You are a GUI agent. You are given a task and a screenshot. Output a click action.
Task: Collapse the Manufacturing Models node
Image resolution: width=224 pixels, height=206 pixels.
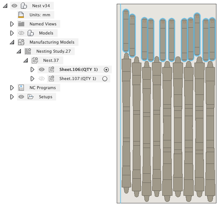tap(12, 42)
